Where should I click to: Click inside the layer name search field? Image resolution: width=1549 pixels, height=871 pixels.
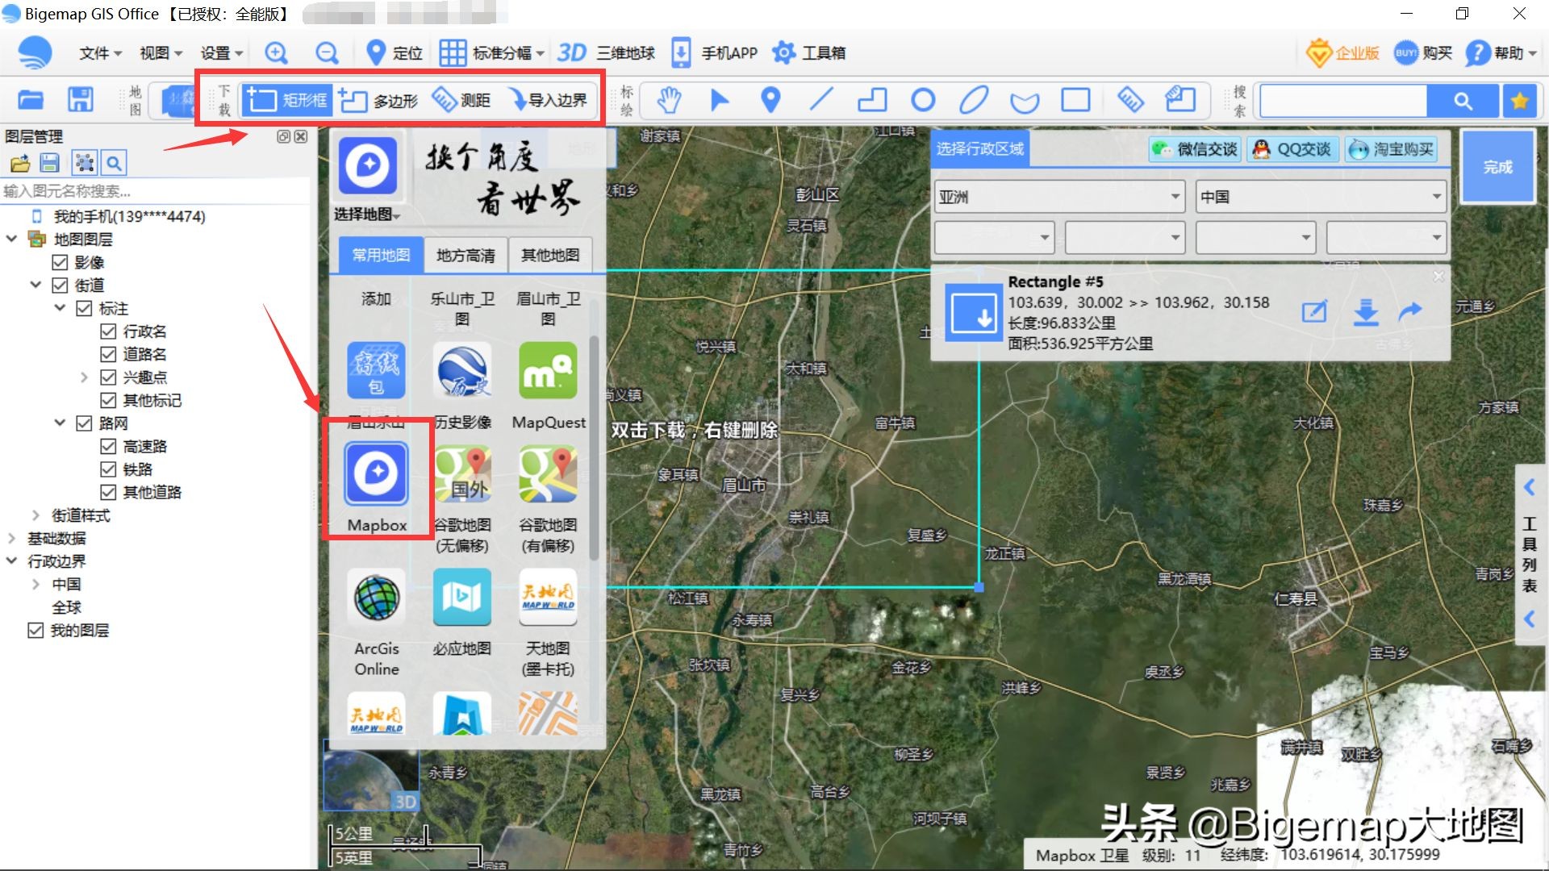pyautogui.click(x=155, y=191)
